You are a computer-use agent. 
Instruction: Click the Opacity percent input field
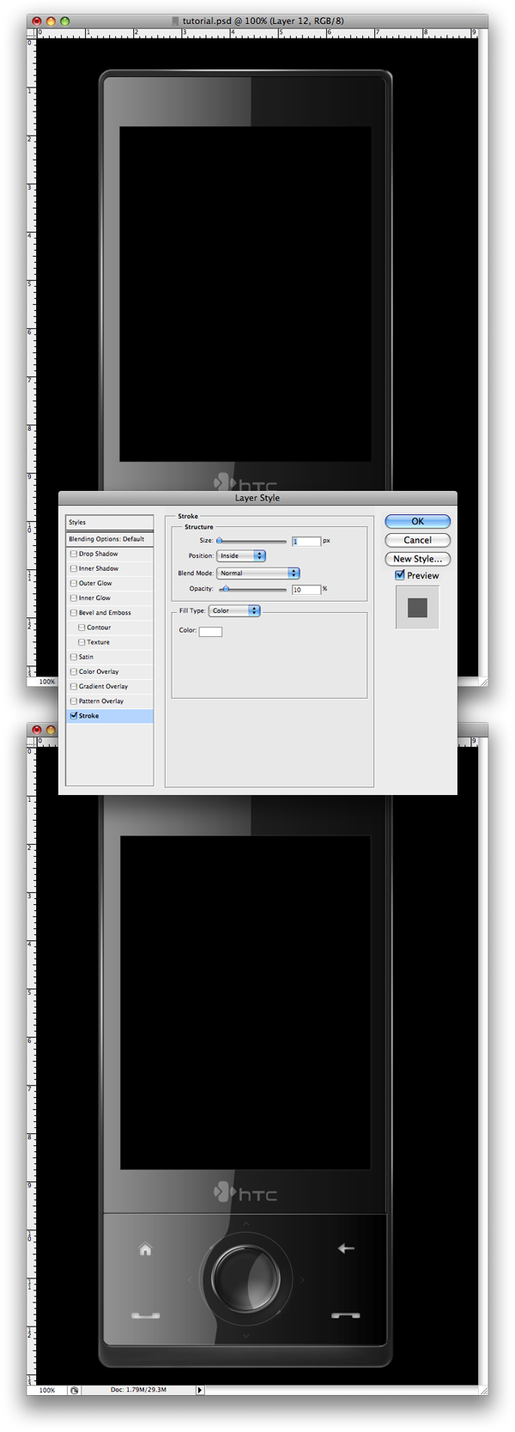[x=306, y=589]
